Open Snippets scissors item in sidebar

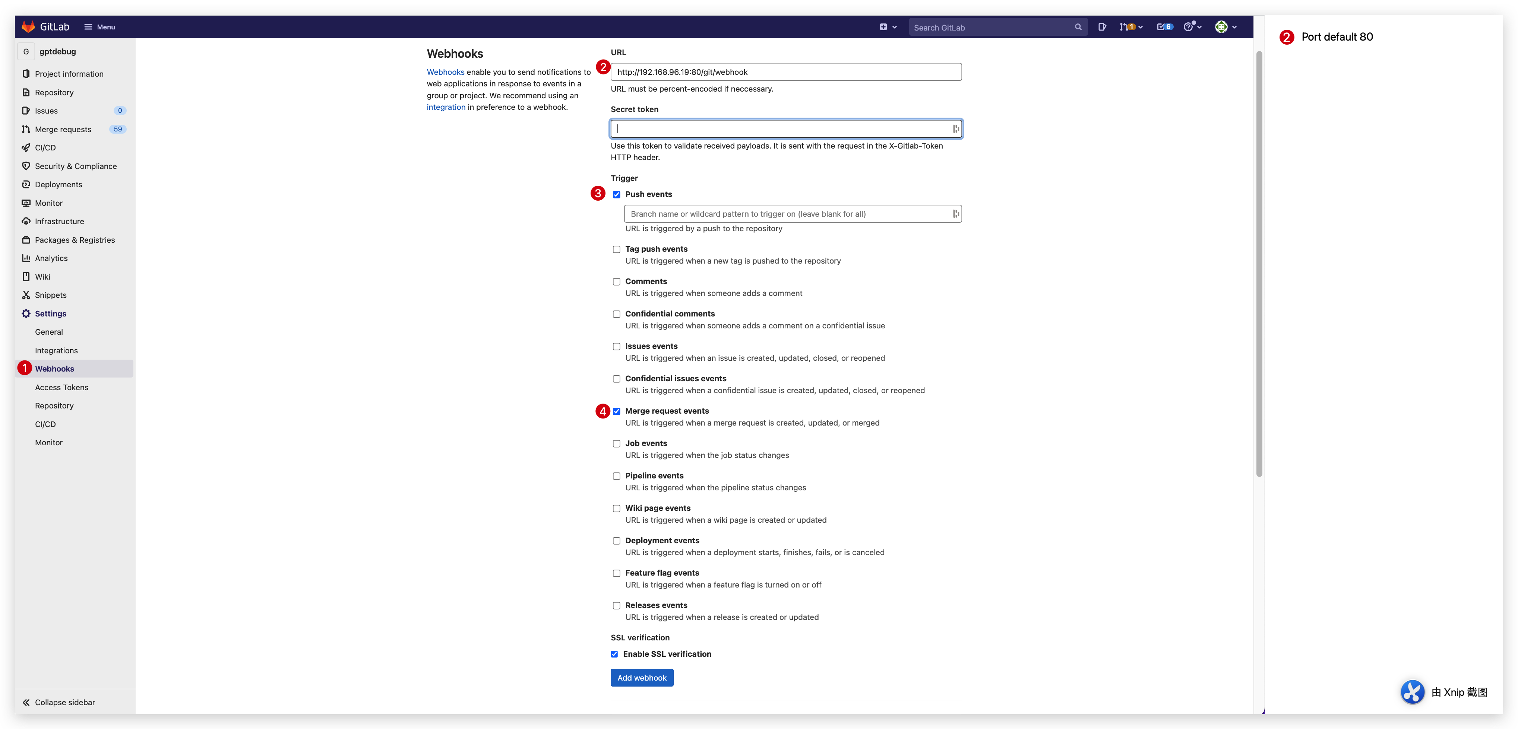tap(50, 295)
